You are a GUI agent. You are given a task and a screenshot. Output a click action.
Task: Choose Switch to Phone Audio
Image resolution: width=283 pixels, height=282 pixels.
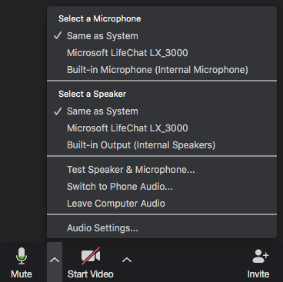(x=161, y=187)
